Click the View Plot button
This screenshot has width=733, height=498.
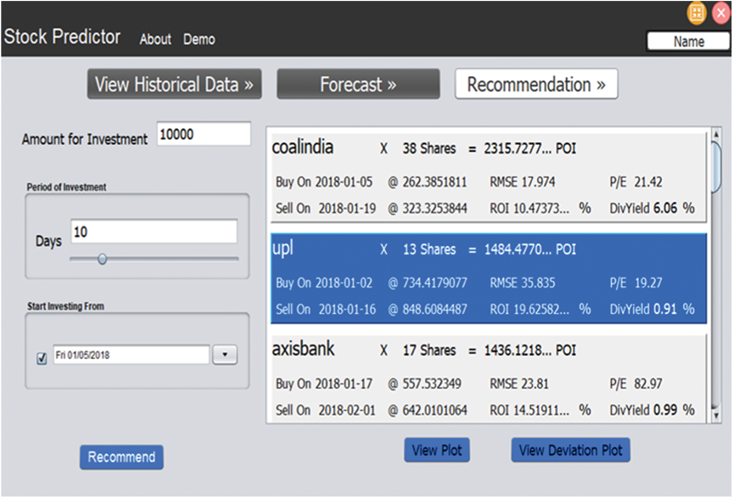pos(436,450)
